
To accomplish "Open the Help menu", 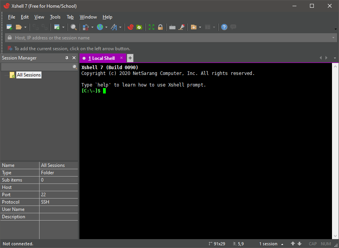I will click(x=107, y=17).
